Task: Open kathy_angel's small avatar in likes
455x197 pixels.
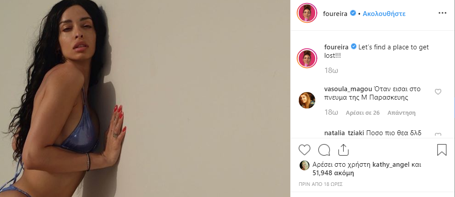Action: tap(305, 165)
